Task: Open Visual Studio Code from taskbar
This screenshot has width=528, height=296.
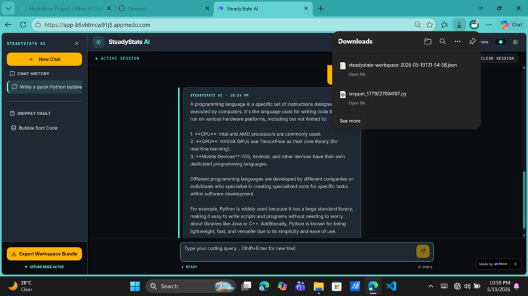Action: [391, 286]
